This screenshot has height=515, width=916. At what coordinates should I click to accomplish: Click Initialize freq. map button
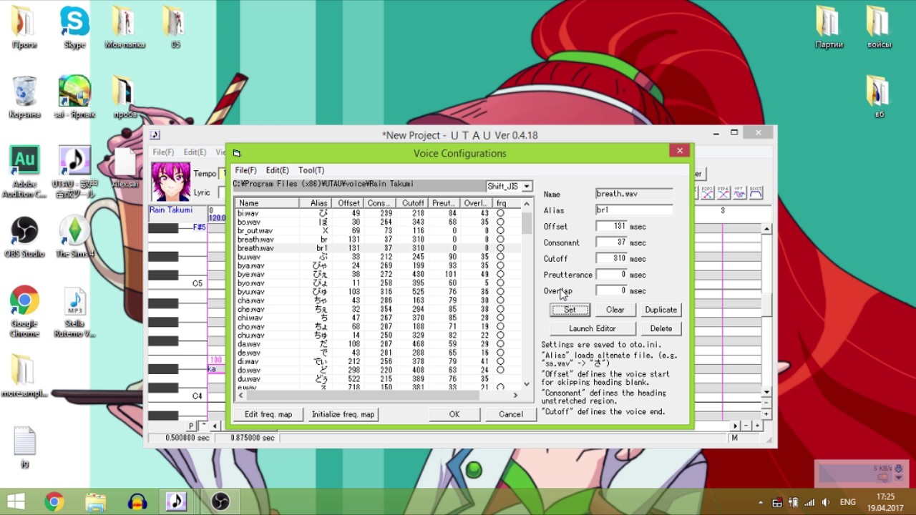click(343, 414)
